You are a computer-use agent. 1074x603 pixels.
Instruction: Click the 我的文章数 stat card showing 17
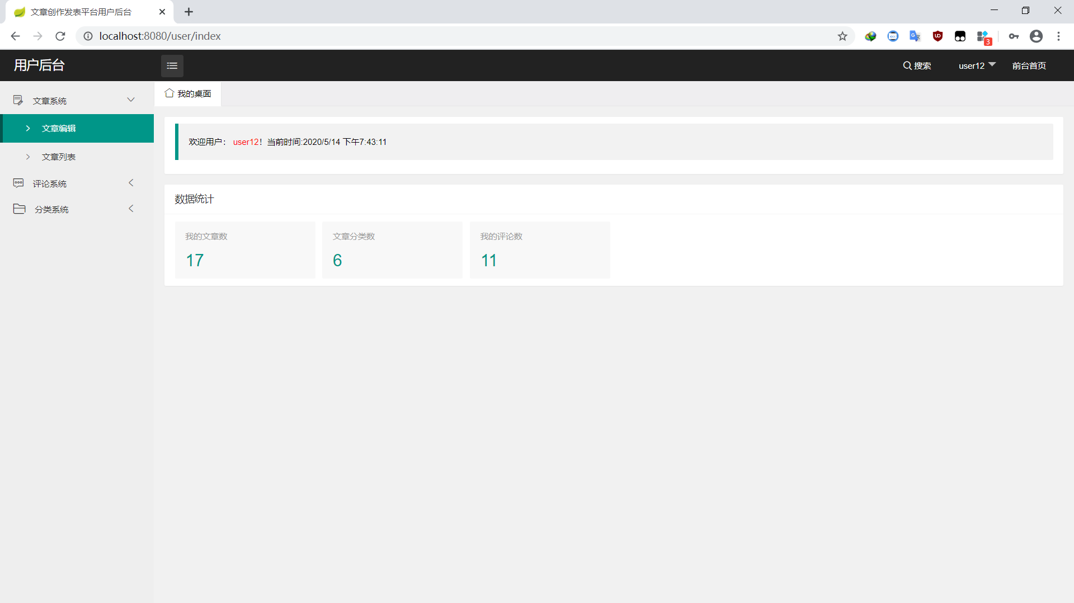pos(245,249)
